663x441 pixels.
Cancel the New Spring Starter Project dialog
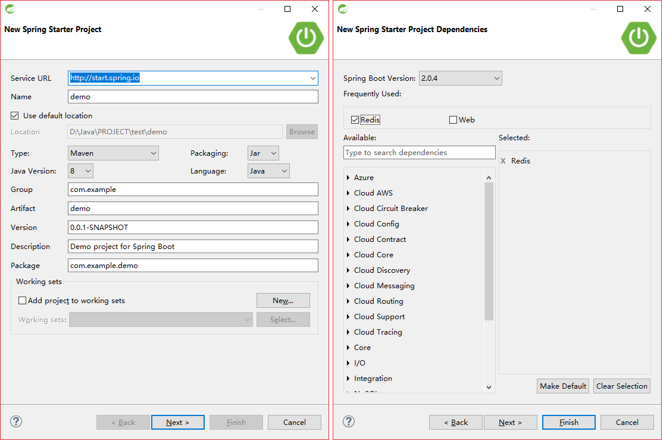pos(294,423)
